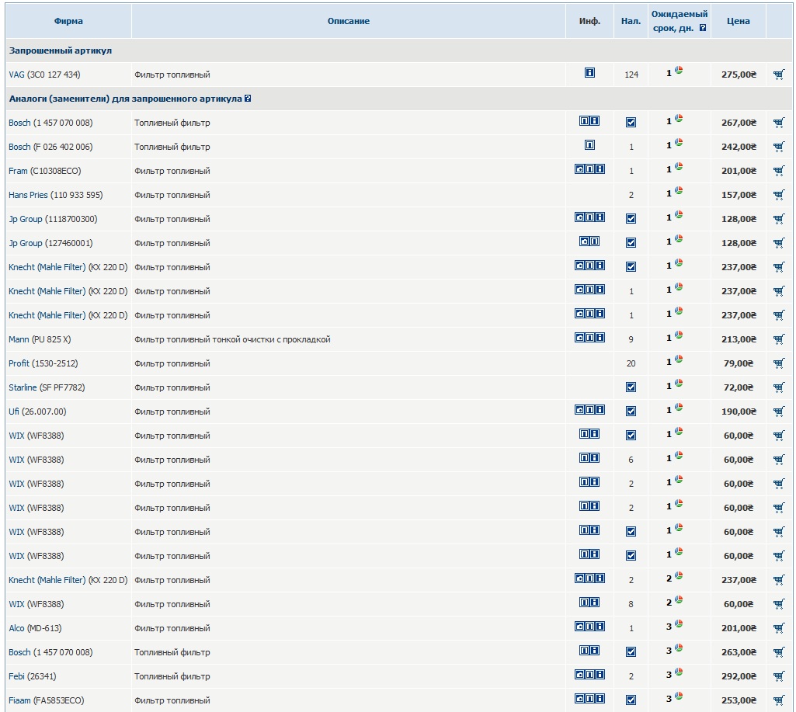Open Profit brand link

(19, 363)
